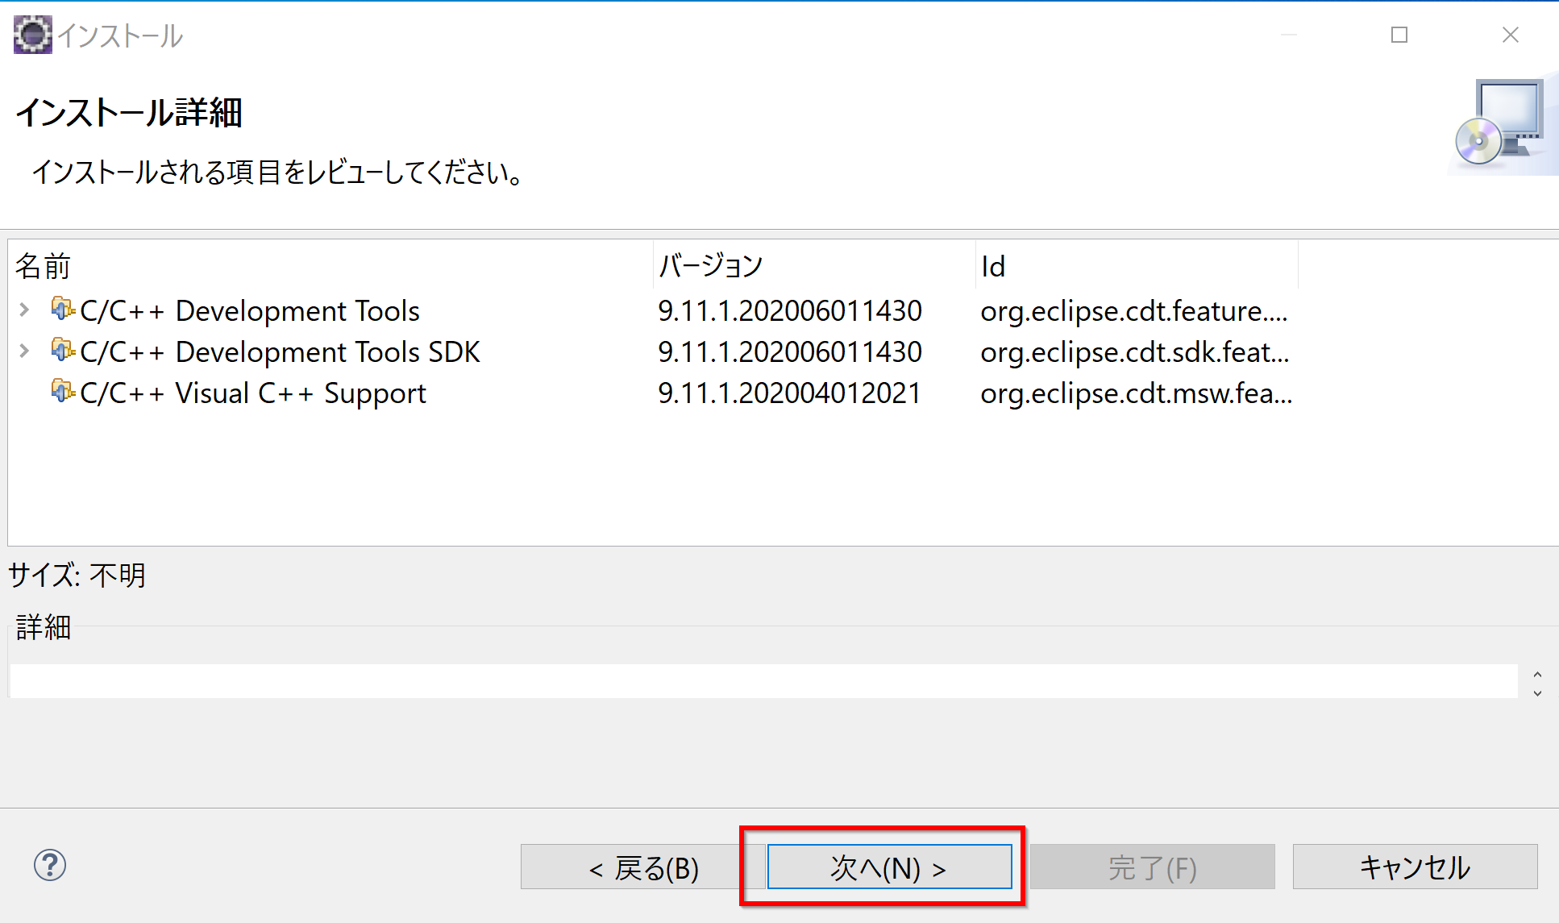Click the Id column header
This screenshot has width=1559, height=923.
[x=1137, y=266]
